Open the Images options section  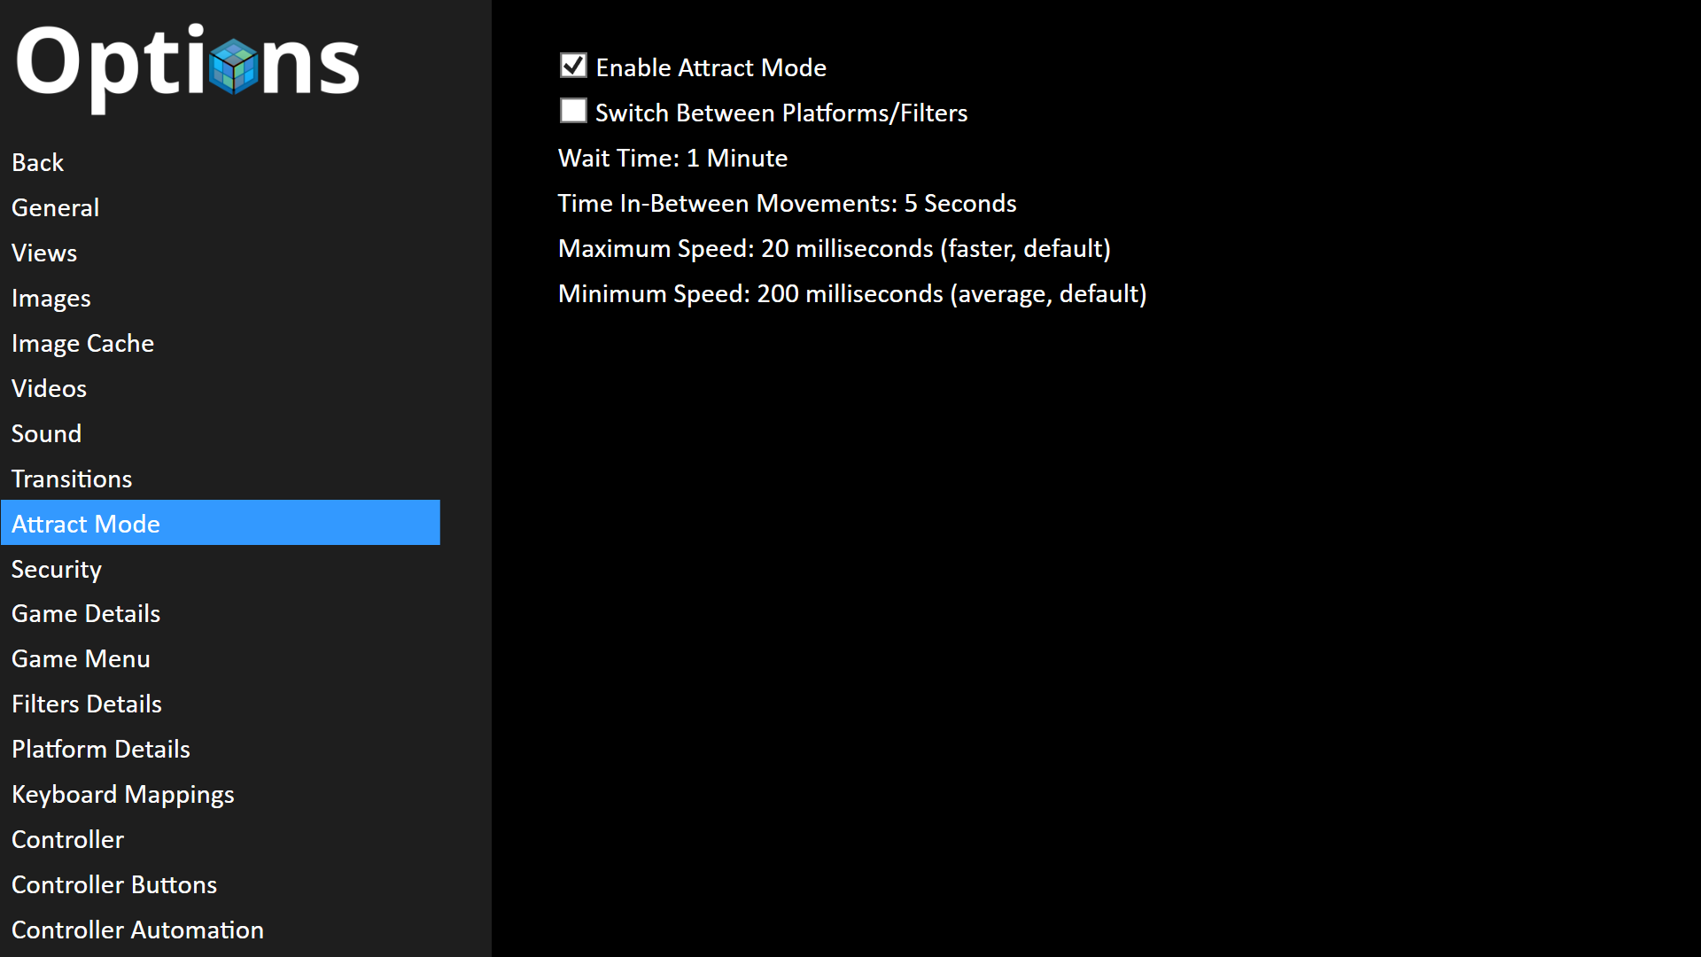pyautogui.click(x=50, y=298)
